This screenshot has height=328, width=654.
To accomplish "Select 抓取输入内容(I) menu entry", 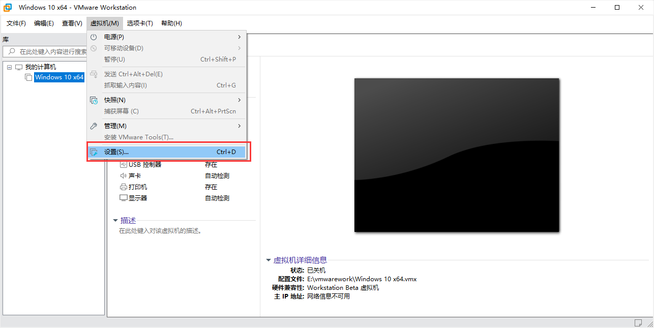I will coord(167,85).
